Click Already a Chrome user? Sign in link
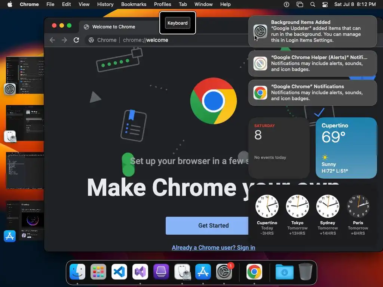The width and height of the screenshot is (383, 287). click(213, 247)
